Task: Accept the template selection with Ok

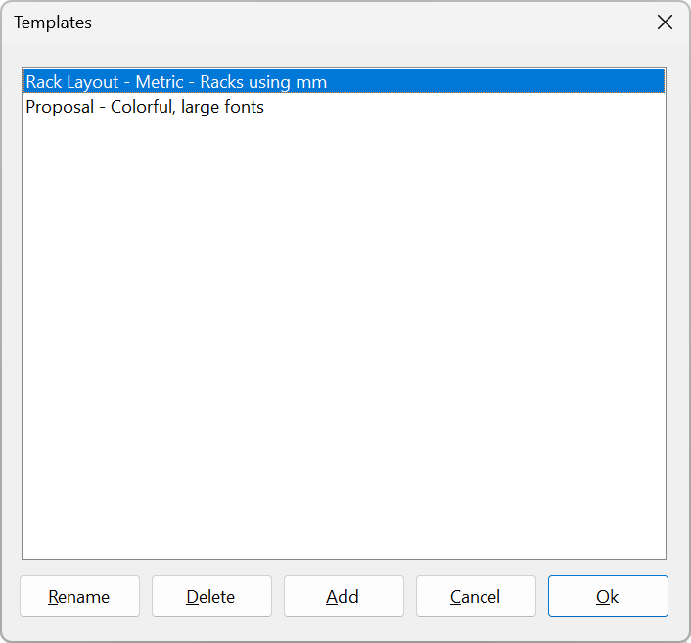Action: coord(608,596)
